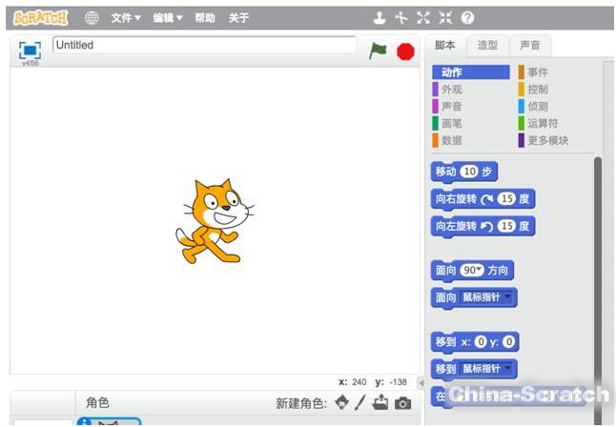Open the 编辑 menu

coord(168,17)
